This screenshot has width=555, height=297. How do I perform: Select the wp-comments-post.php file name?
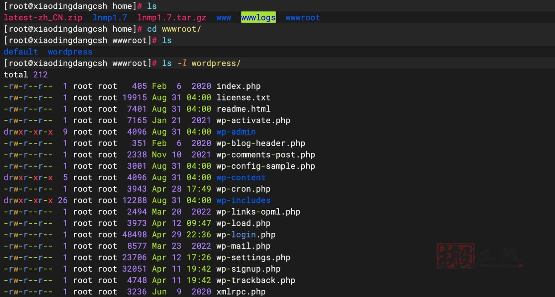(266, 155)
